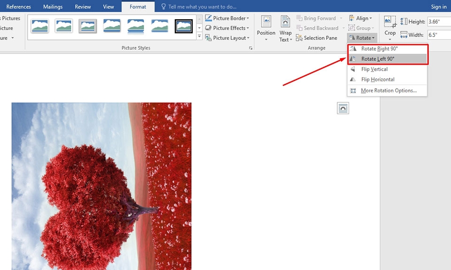451x270 pixels.
Task: Open the Crop dropdown arrow
Action: 390,39
